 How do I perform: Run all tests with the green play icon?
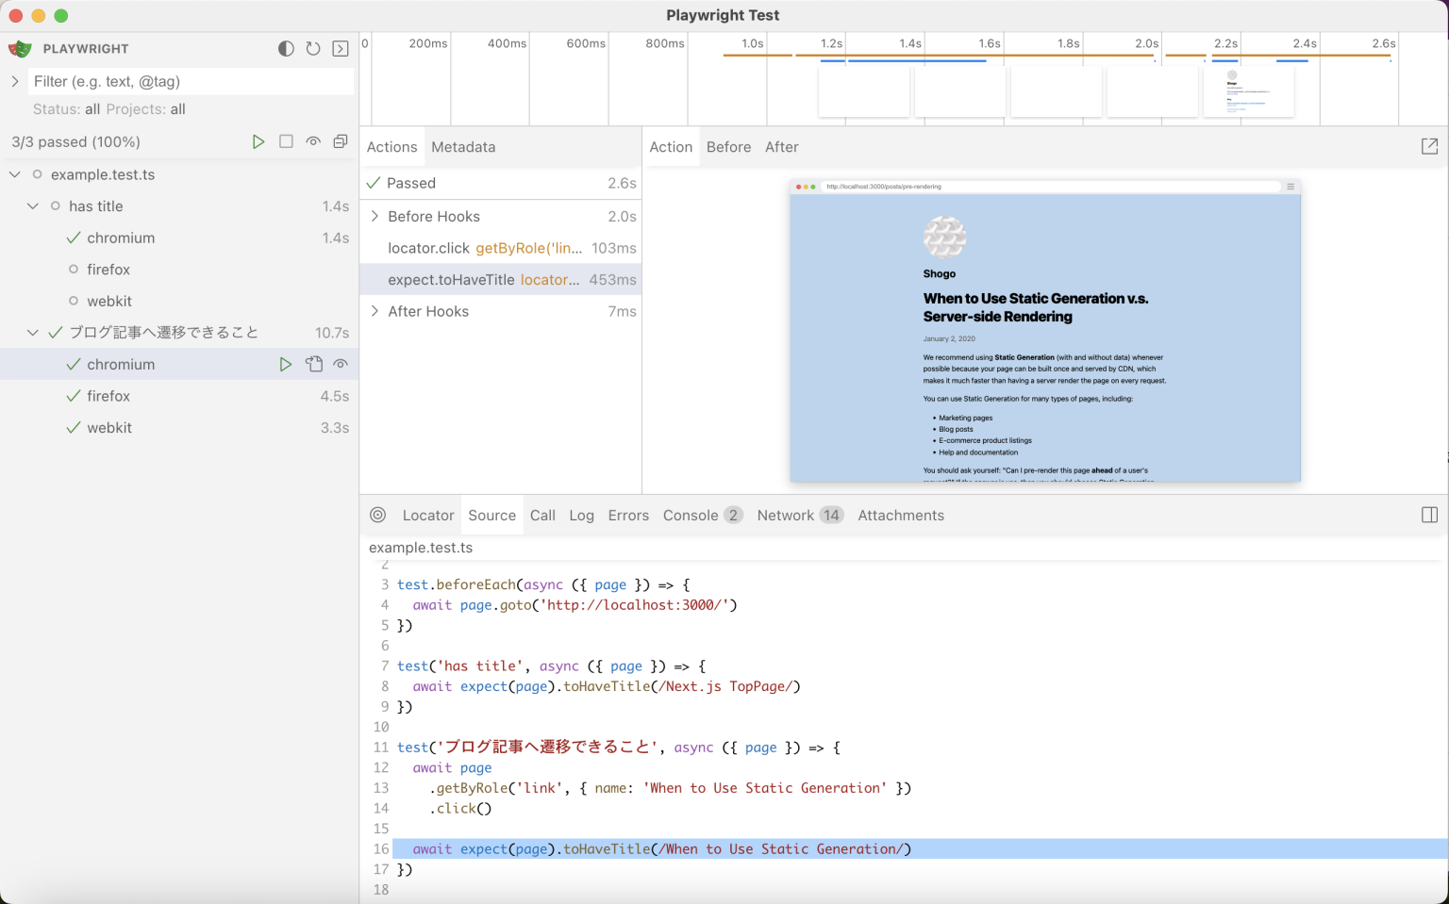(x=259, y=141)
